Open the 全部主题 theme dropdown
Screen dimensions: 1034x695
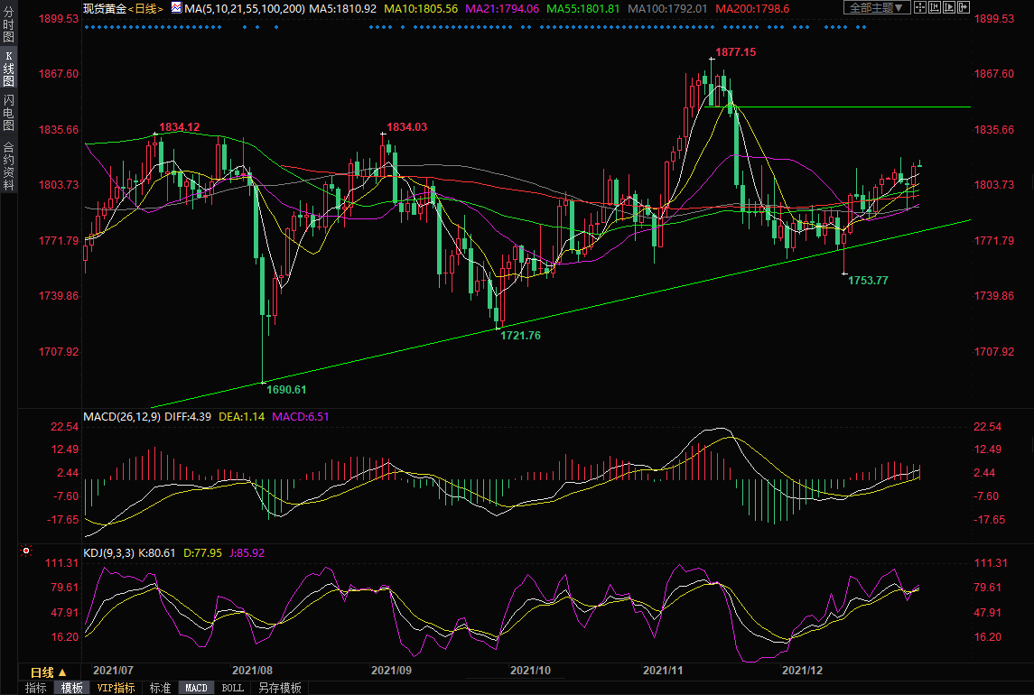click(877, 8)
